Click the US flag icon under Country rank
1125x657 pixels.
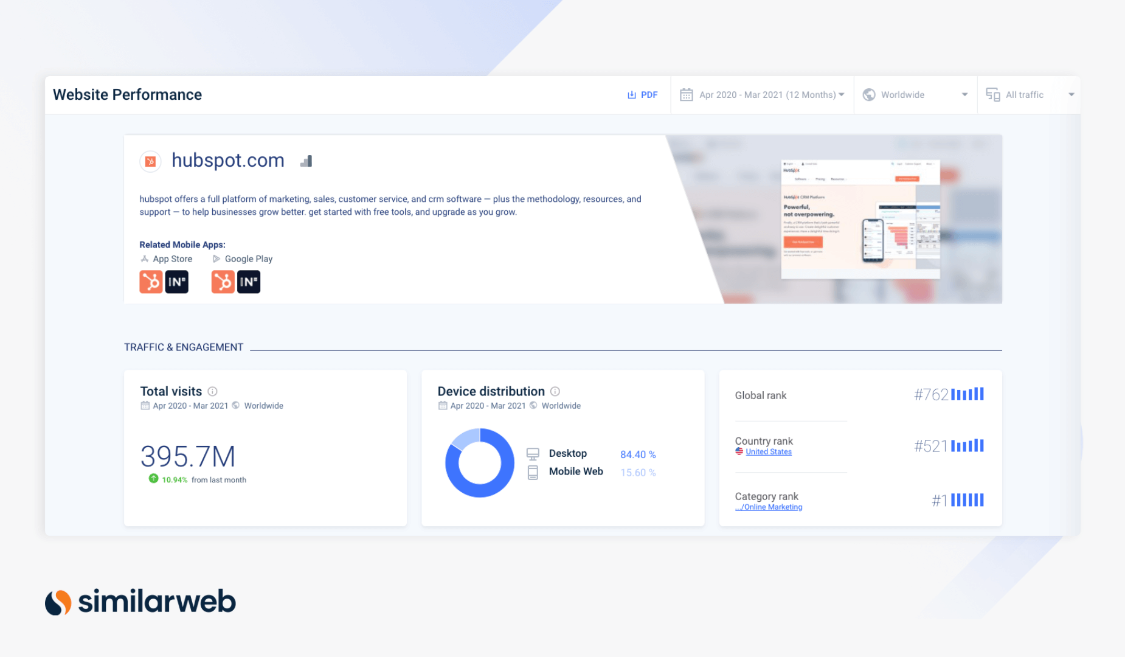pyautogui.click(x=739, y=451)
